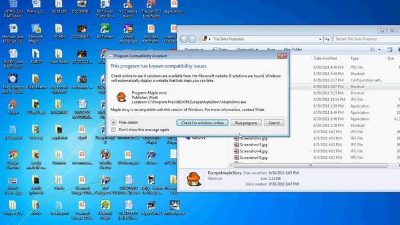Viewport: 400px width, 225px height.
Task: Select INTRO-2nd PART.docx in third desktop row
Action: (13, 58)
